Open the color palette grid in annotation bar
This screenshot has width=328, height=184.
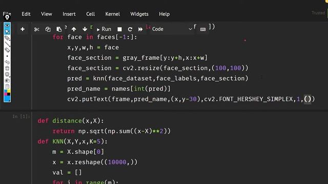click(x=7, y=93)
